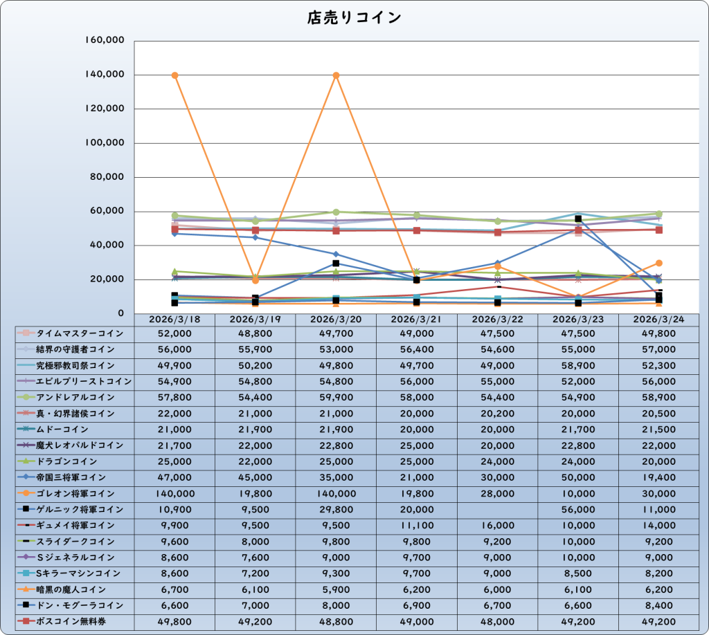This screenshot has height=635, width=709.
Task: Click the ゴレオン将軍 140,000 peak point on 2026/3/20
Action: pos(336,75)
